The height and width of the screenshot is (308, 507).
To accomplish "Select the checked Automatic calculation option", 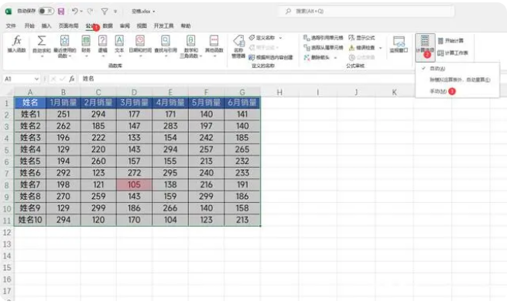I will [x=437, y=69].
